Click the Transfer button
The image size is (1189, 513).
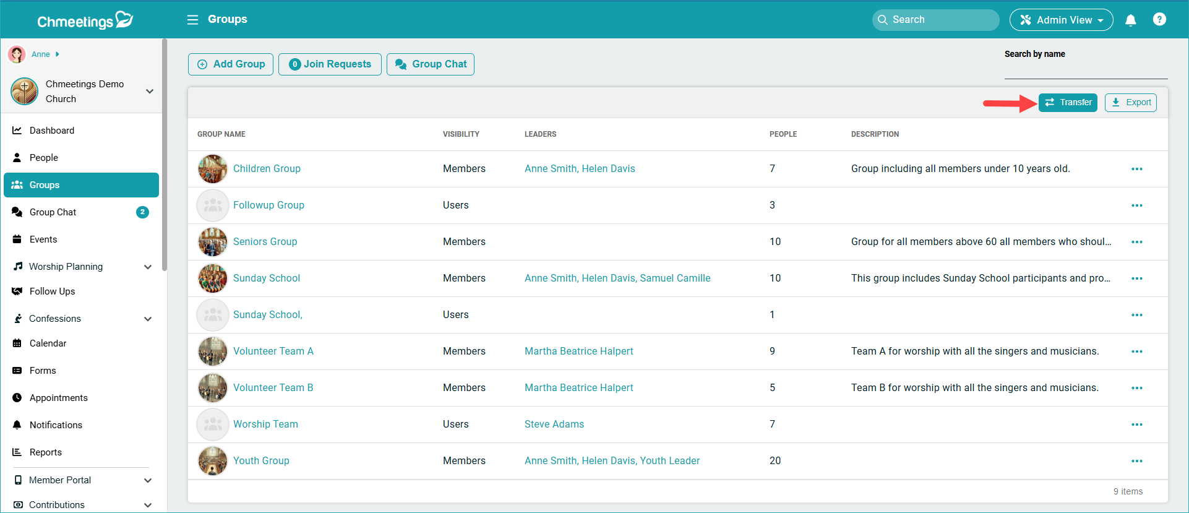pyautogui.click(x=1068, y=103)
